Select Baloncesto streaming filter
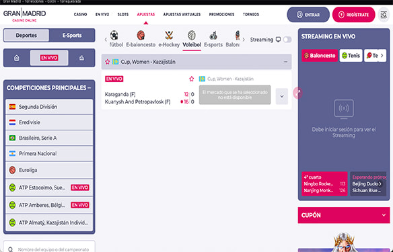The width and height of the screenshot is (393, 252). coord(320,56)
